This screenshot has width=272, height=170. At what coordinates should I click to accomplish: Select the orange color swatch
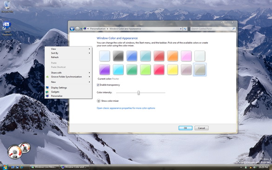pyautogui.click(x=172, y=56)
